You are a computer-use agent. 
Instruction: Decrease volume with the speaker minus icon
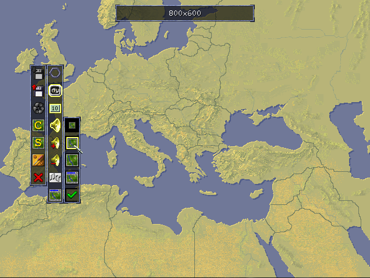pyautogui.click(x=55, y=160)
